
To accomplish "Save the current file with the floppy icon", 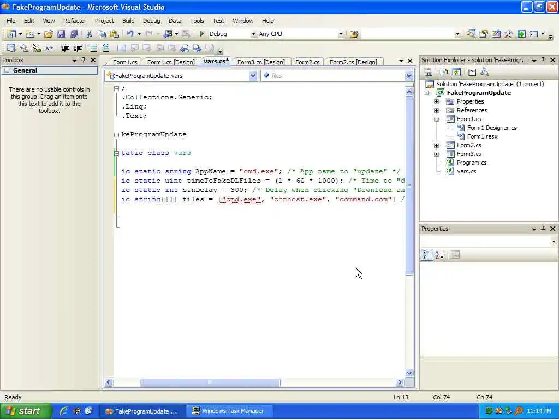I will point(61,34).
